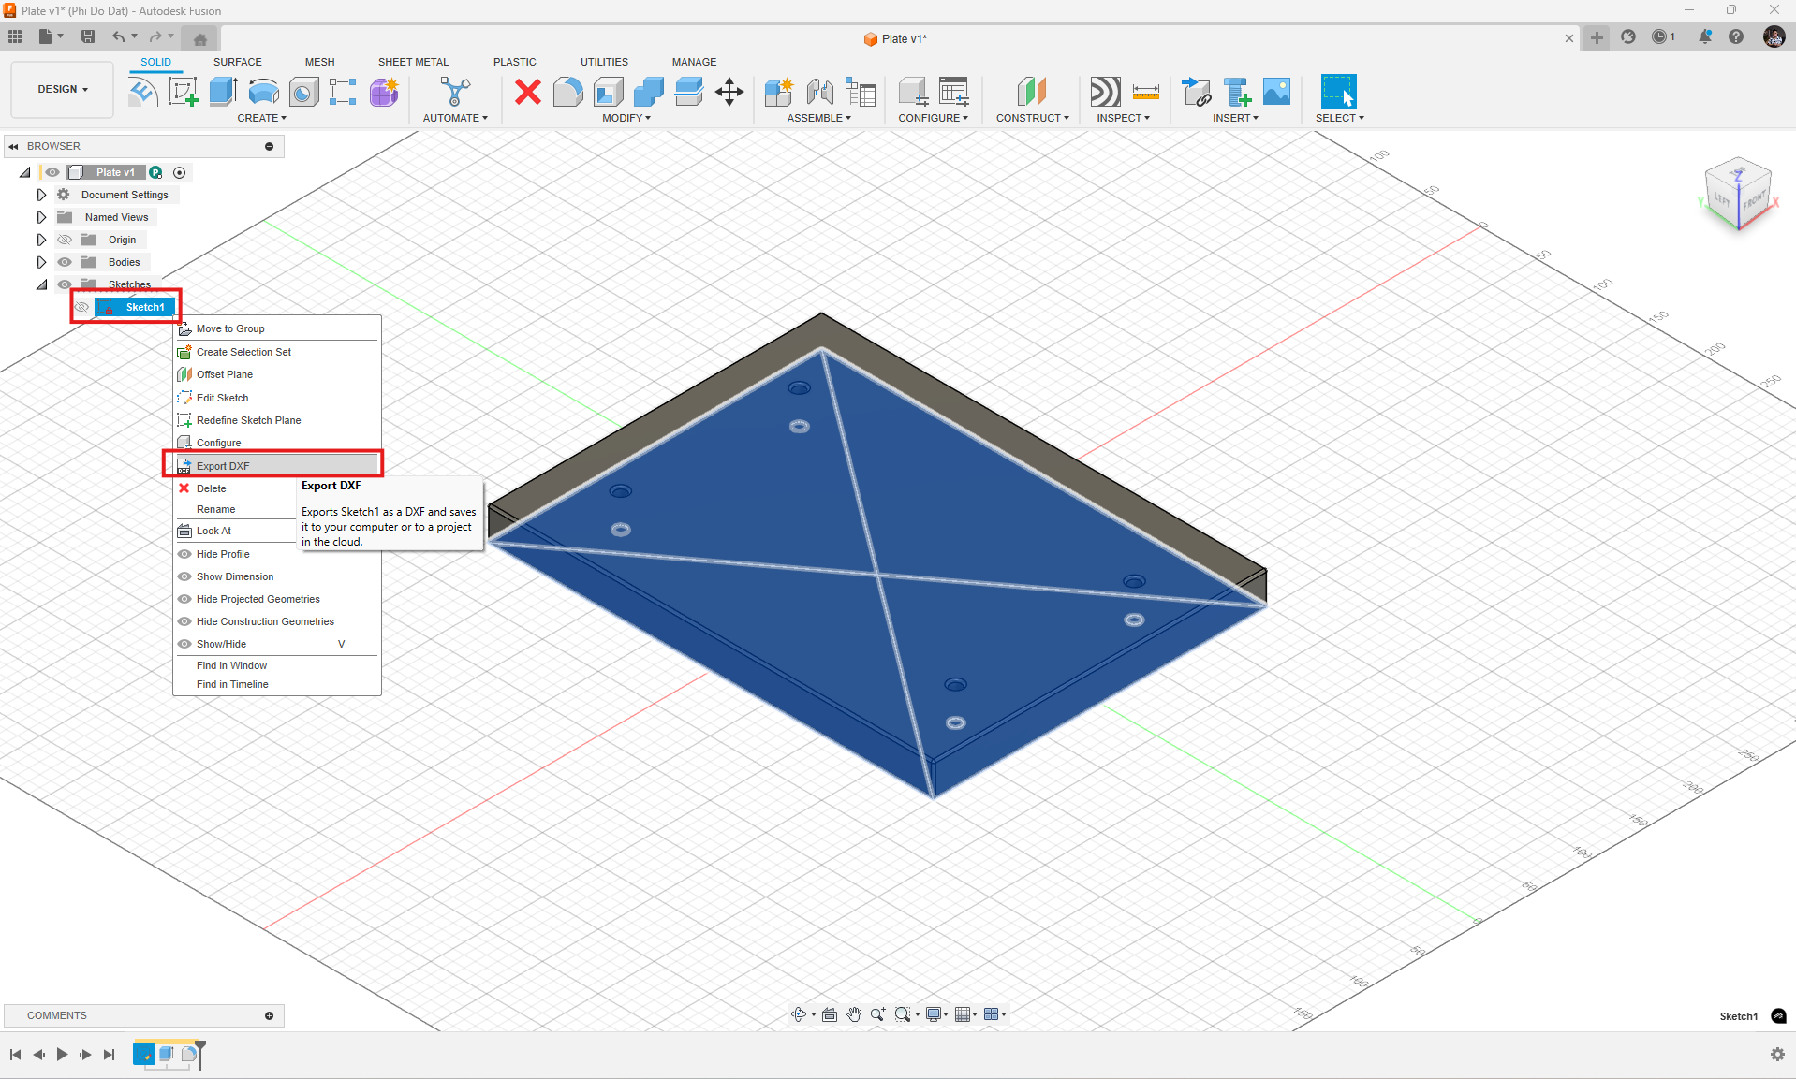
Task: Click the red Delete X toolbar icon
Action: [528, 92]
